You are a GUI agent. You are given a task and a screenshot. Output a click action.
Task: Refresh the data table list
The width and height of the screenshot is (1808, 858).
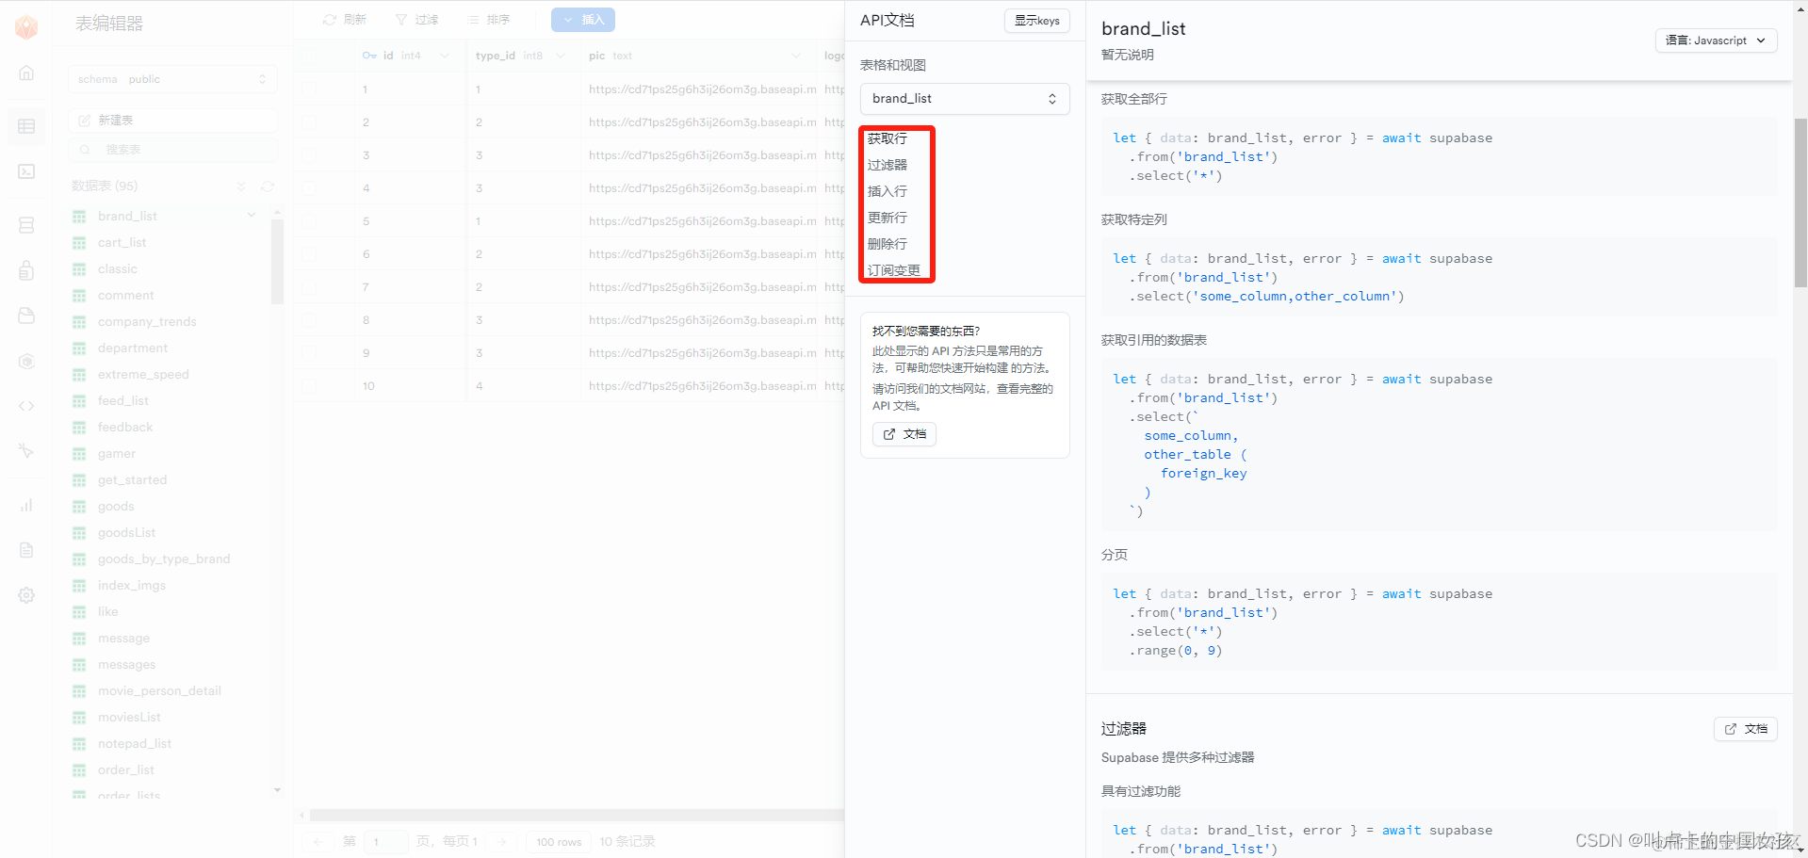coord(268,186)
